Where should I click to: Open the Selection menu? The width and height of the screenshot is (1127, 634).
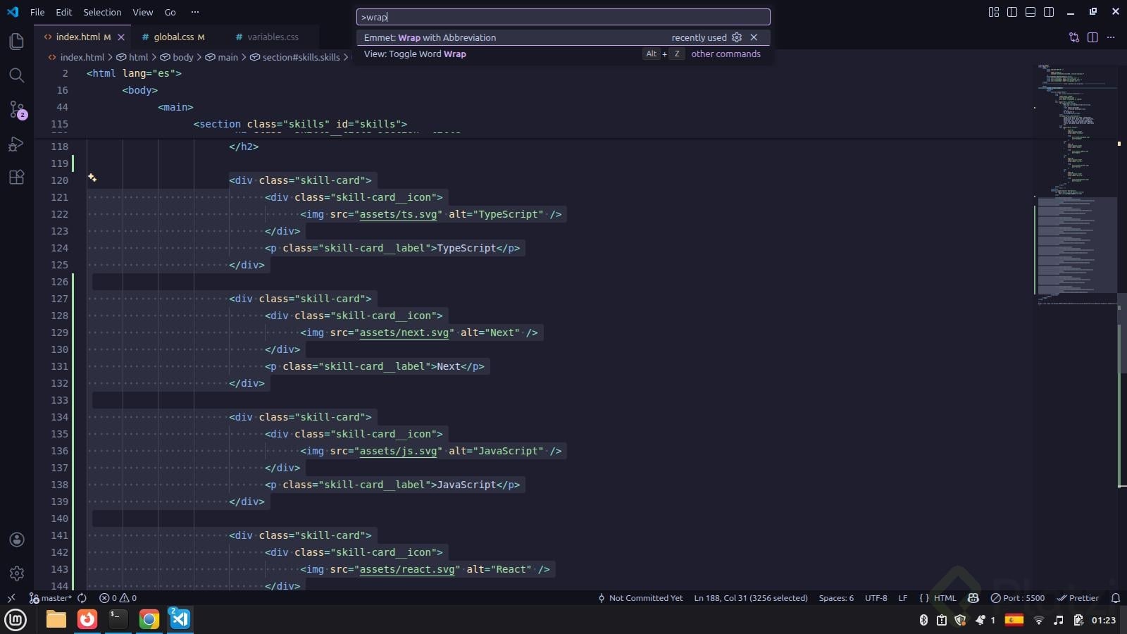point(102,12)
